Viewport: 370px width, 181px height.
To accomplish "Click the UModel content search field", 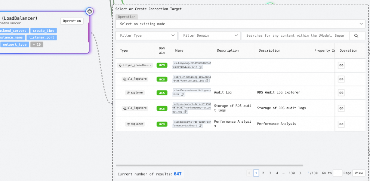I will (296, 36).
